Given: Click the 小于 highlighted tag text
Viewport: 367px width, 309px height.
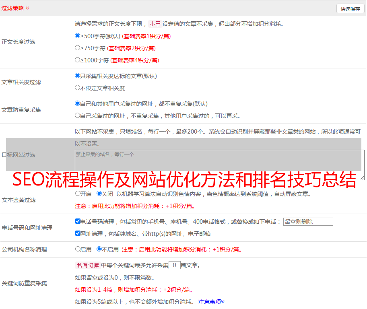Looking at the screenshot, I should [155, 24].
